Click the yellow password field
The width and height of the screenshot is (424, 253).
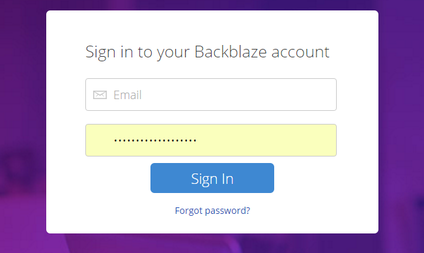coord(211,140)
